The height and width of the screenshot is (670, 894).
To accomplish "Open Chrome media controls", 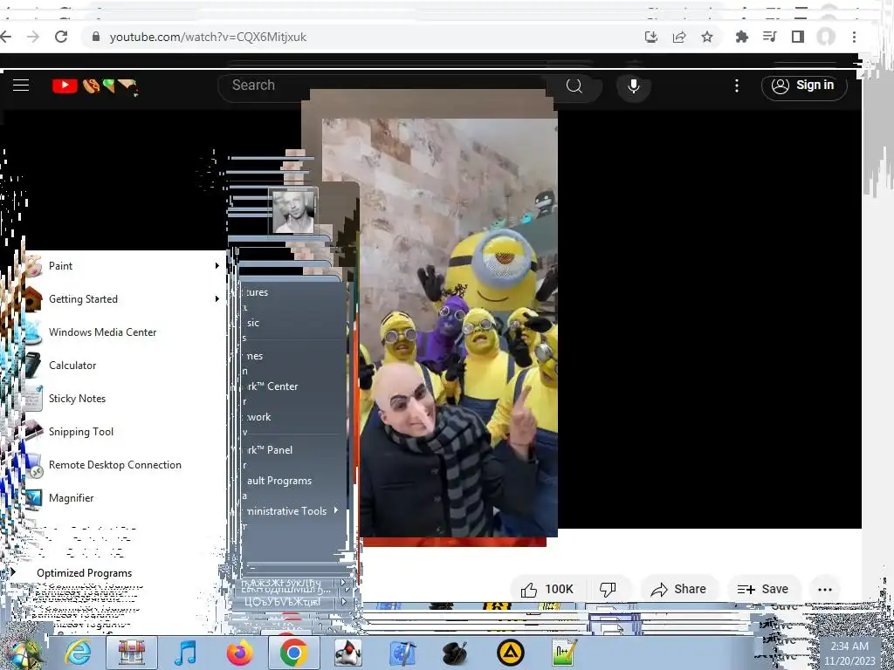I will (x=770, y=37).
